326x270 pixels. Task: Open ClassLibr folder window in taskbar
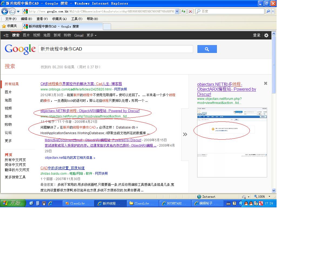pos(142,203)
